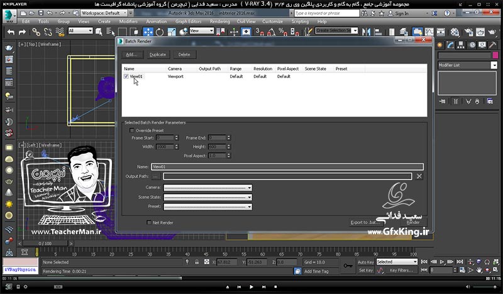Viewport: 503px width, 294px height.
Task: Clear the output path with X button
Action: [419, 176]
